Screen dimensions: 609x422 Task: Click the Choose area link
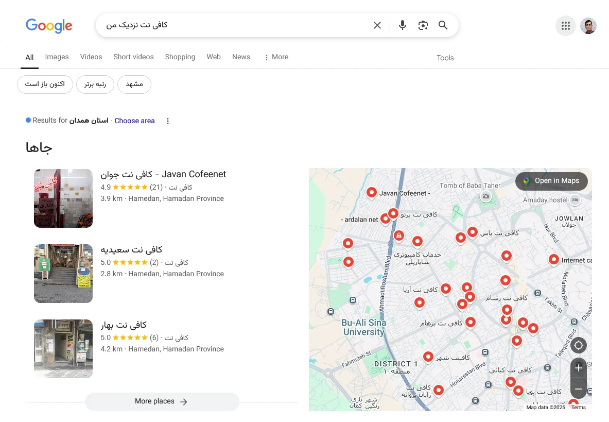(134, 121)
